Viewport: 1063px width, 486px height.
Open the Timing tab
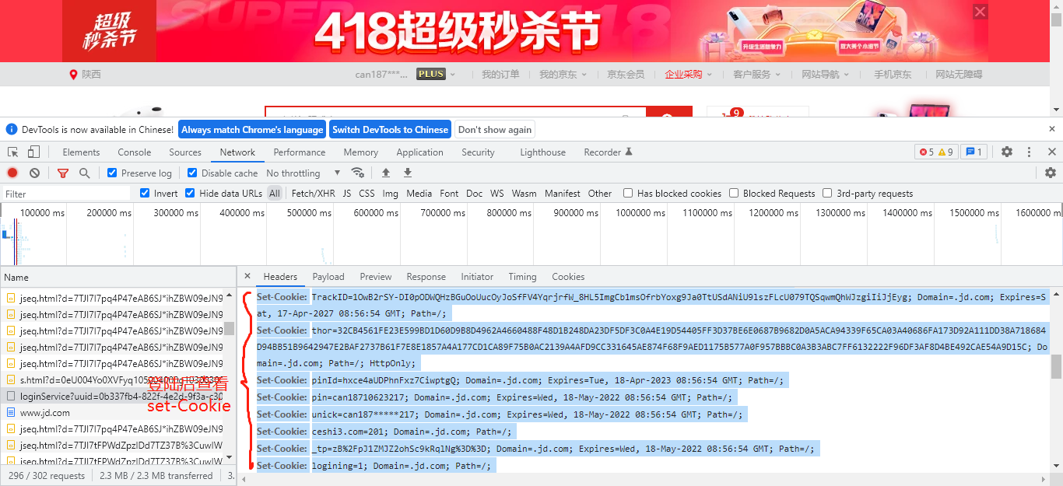[x=522, y=276]
